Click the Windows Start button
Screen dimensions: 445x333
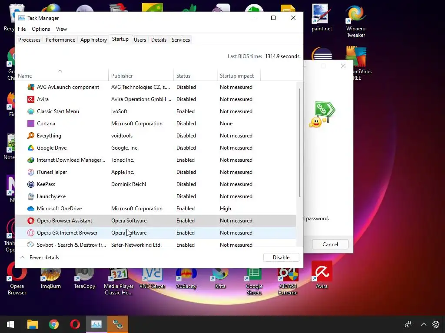pyautogui.click(x=10, y=324)
